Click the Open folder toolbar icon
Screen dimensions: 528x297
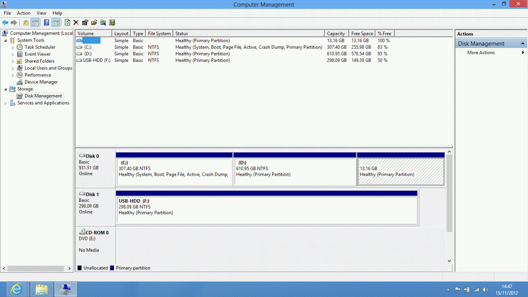[94, 23]
